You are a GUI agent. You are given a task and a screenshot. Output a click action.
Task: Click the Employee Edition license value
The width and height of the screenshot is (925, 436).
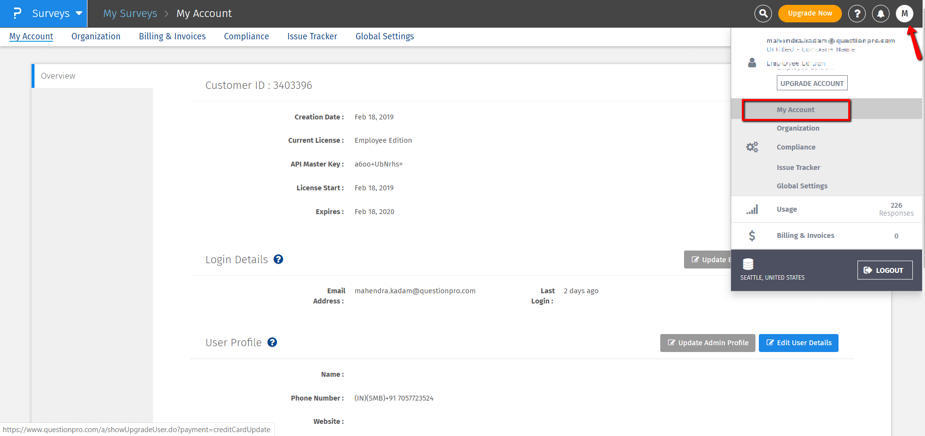(383, 140)
